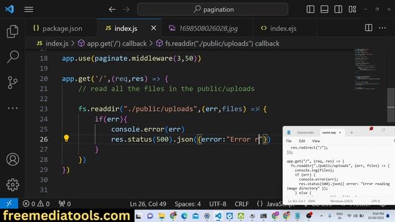Open the hamburger application menu

(29, 10)
